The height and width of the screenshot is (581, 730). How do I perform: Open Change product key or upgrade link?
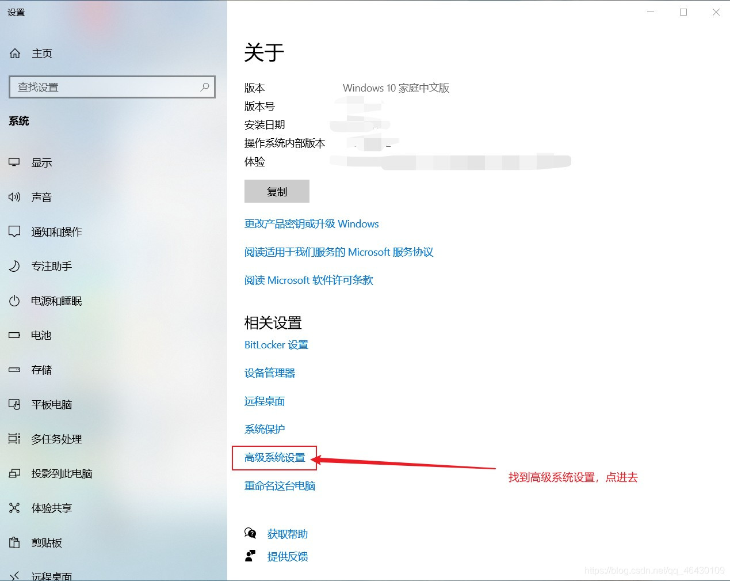point(312,224)
